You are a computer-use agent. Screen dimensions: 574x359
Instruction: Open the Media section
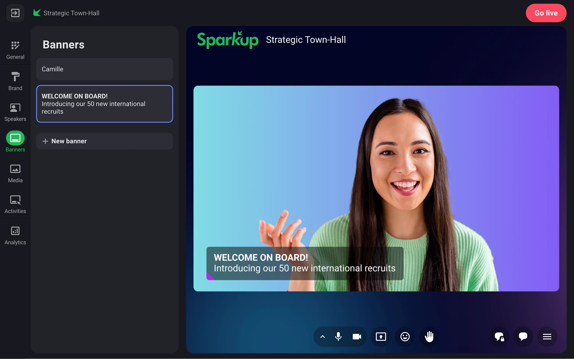(15, 173)
